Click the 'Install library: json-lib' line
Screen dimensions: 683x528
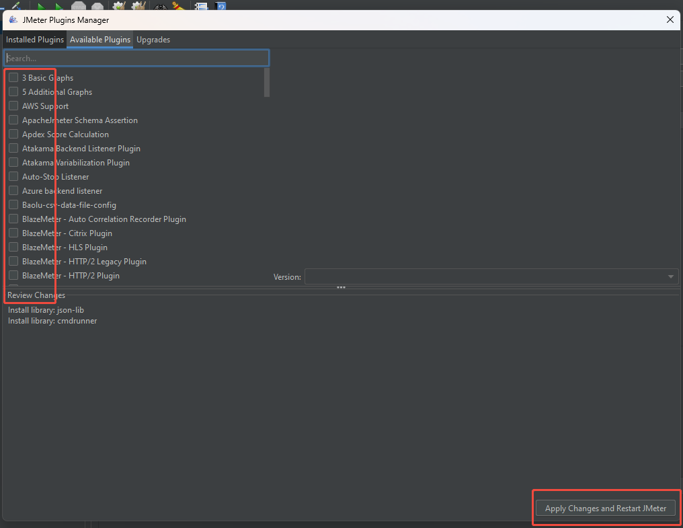46,310
